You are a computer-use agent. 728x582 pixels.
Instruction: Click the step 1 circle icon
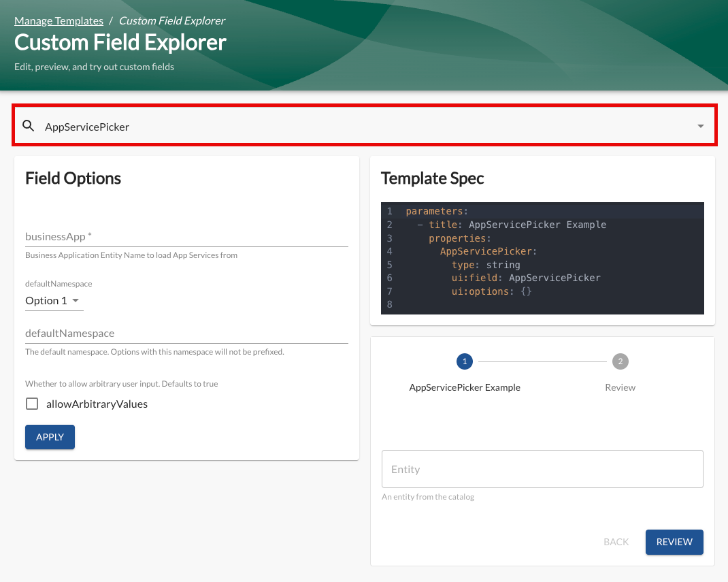click(465, 361)
